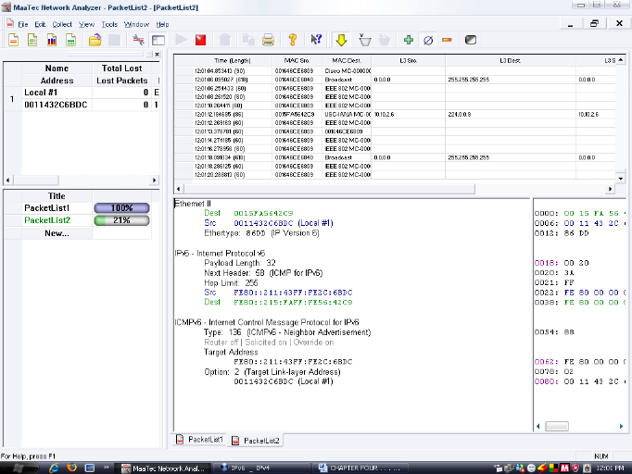Click the orange minus toolbar icon

447,40
